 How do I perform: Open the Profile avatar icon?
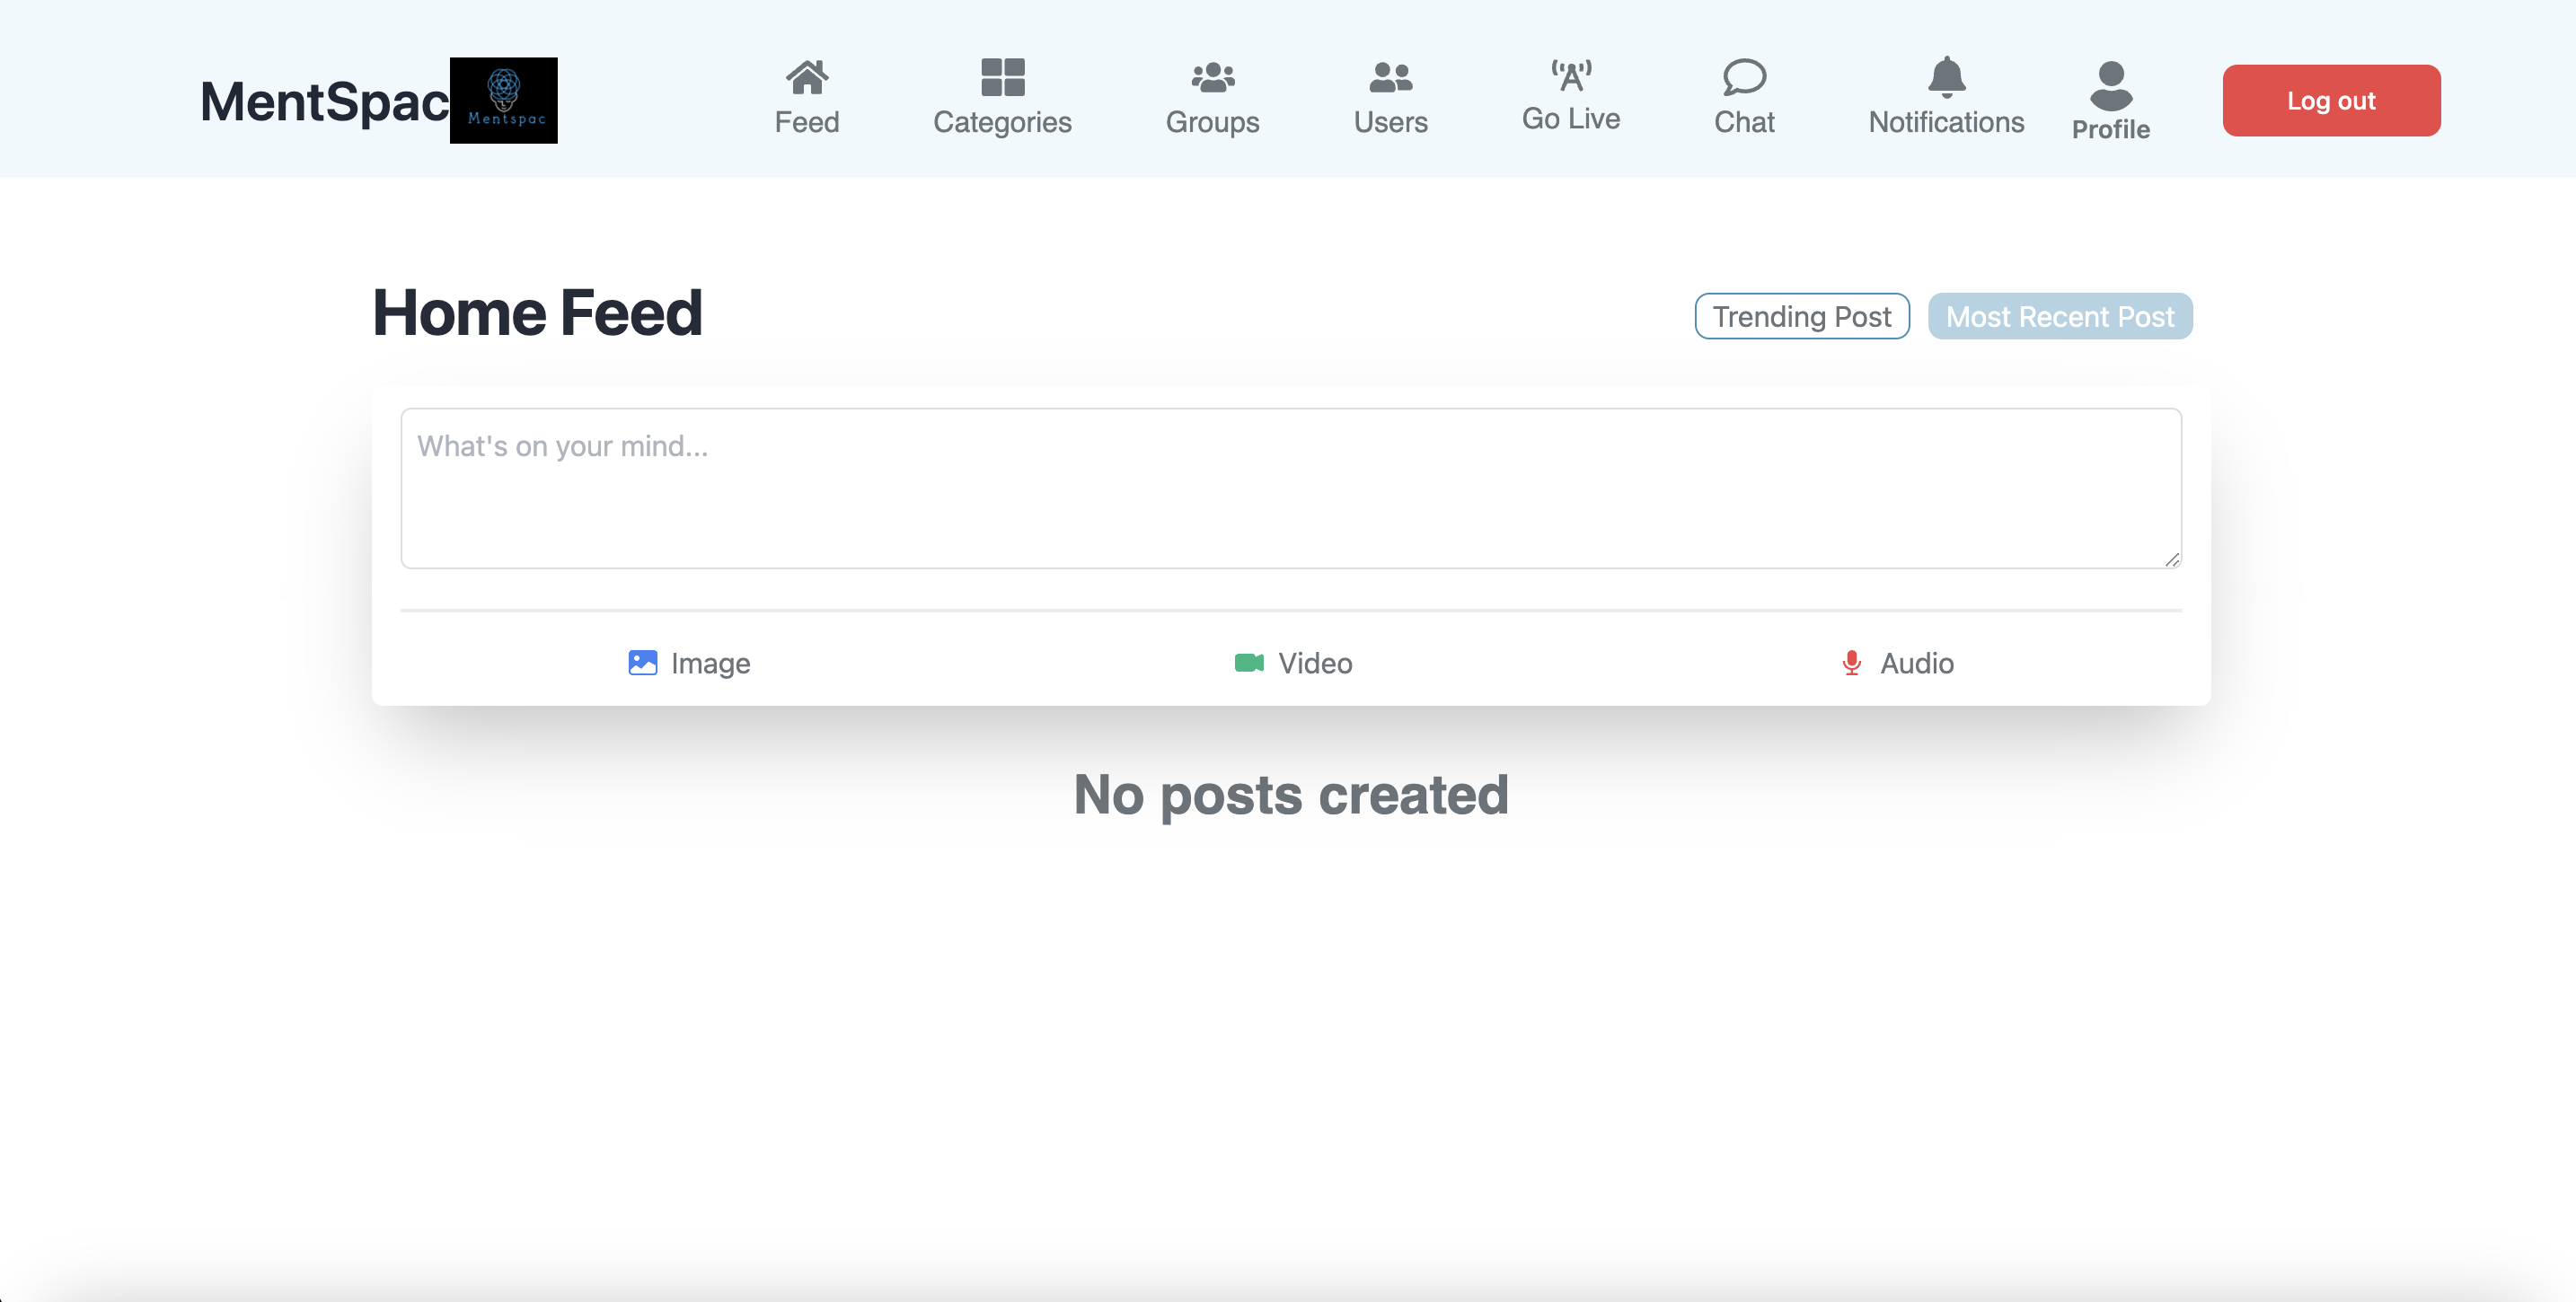2110,86
